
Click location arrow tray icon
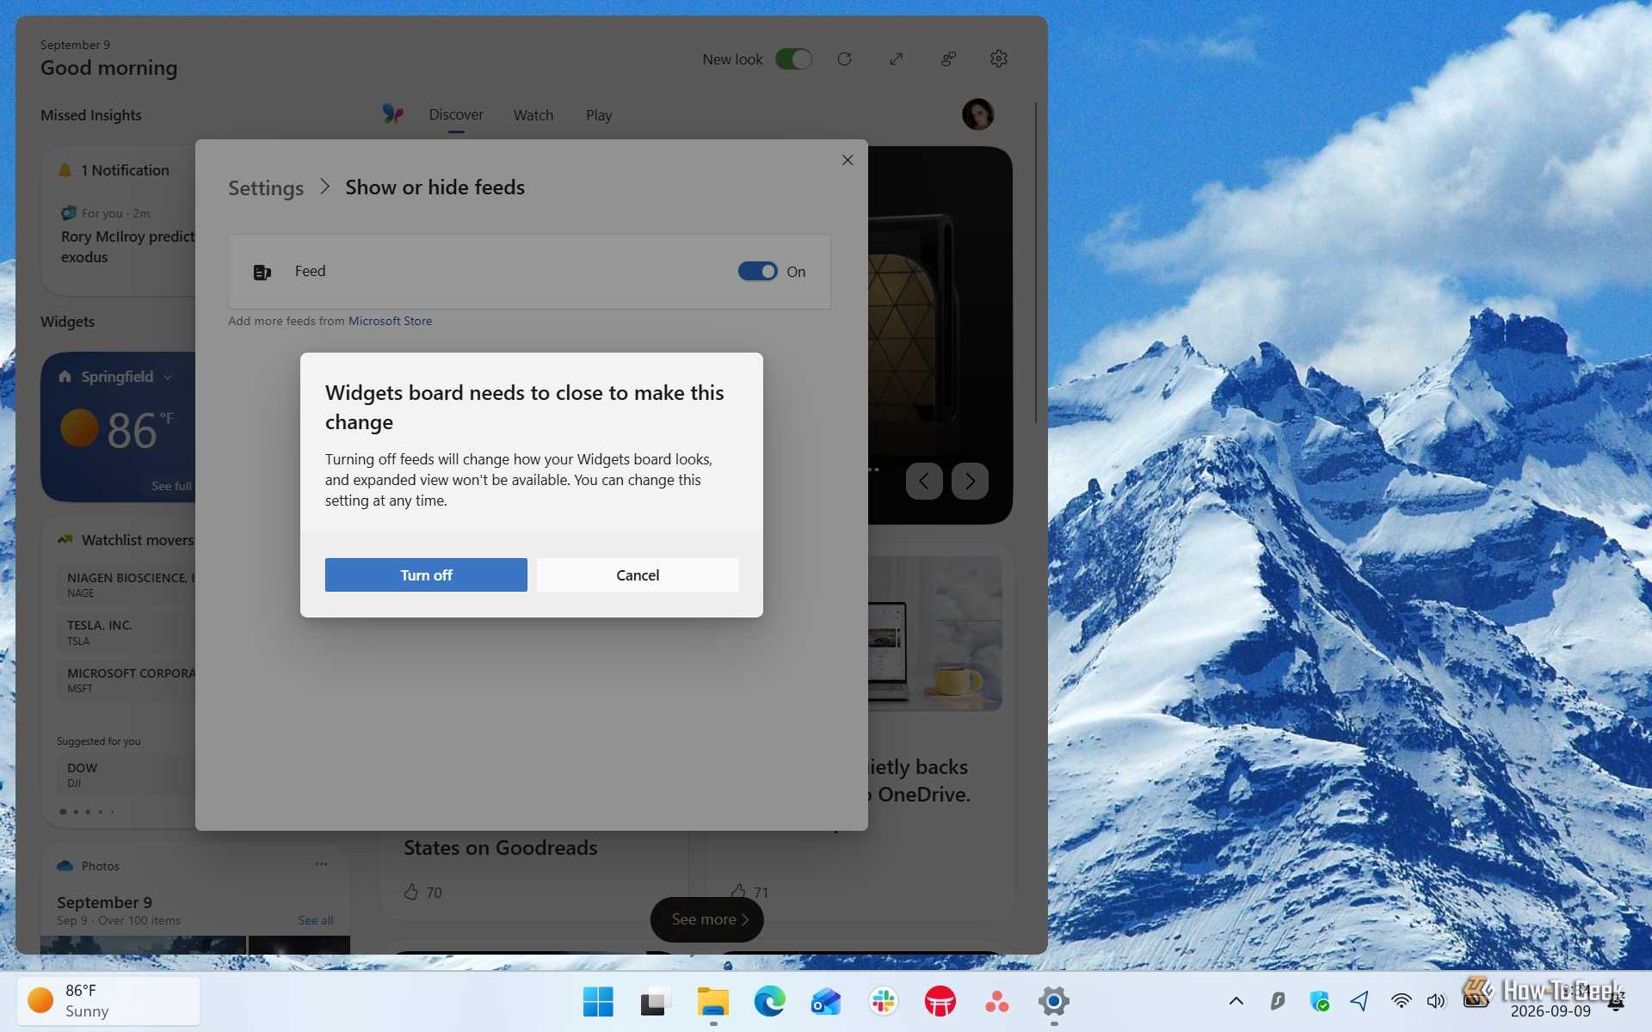[1360, 1000]
